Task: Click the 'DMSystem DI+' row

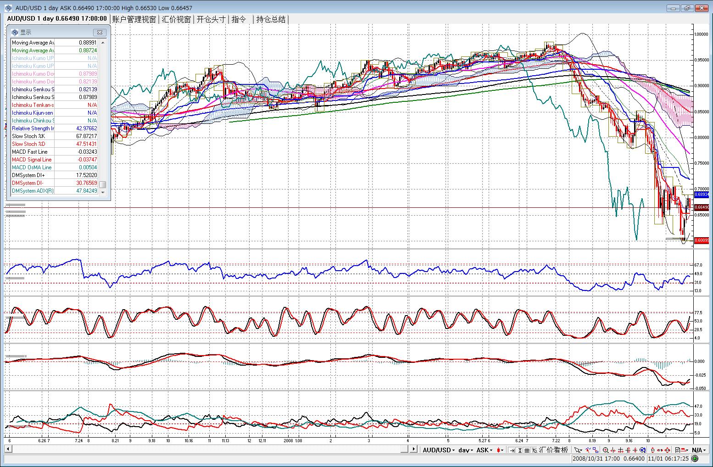Action: click(55, 175)
